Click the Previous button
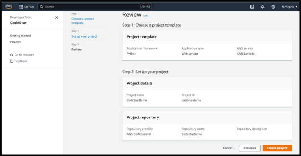 (x=250, y=148)
